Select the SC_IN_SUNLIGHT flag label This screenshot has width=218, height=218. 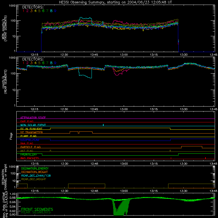(x=31, y=129)
